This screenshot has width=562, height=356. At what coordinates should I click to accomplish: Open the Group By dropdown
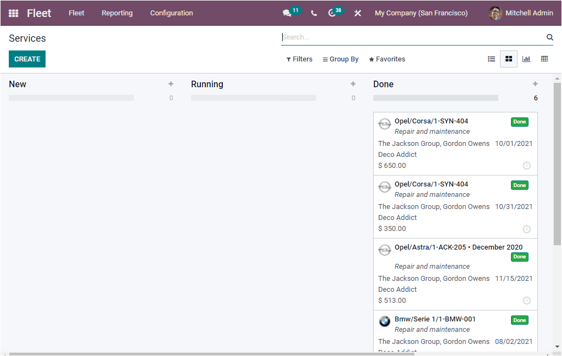340,59
